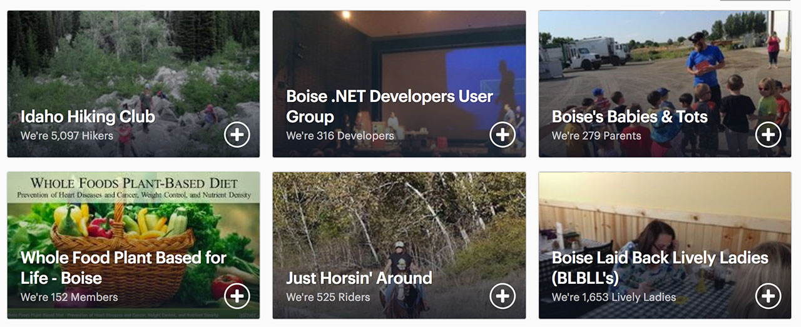This screenshot has height=327, width=801.
Task: Open the Idaho Hiking Club title
Action: [x=88, y=117]
